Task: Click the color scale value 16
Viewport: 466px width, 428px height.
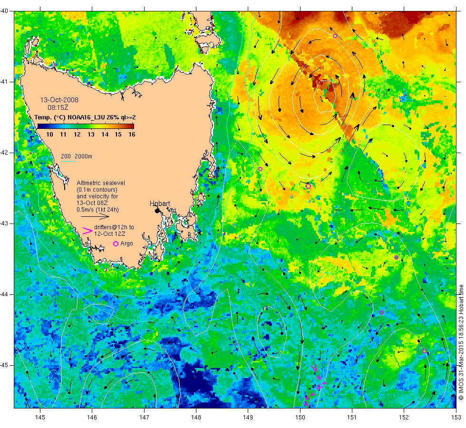Action: point(132,134)
